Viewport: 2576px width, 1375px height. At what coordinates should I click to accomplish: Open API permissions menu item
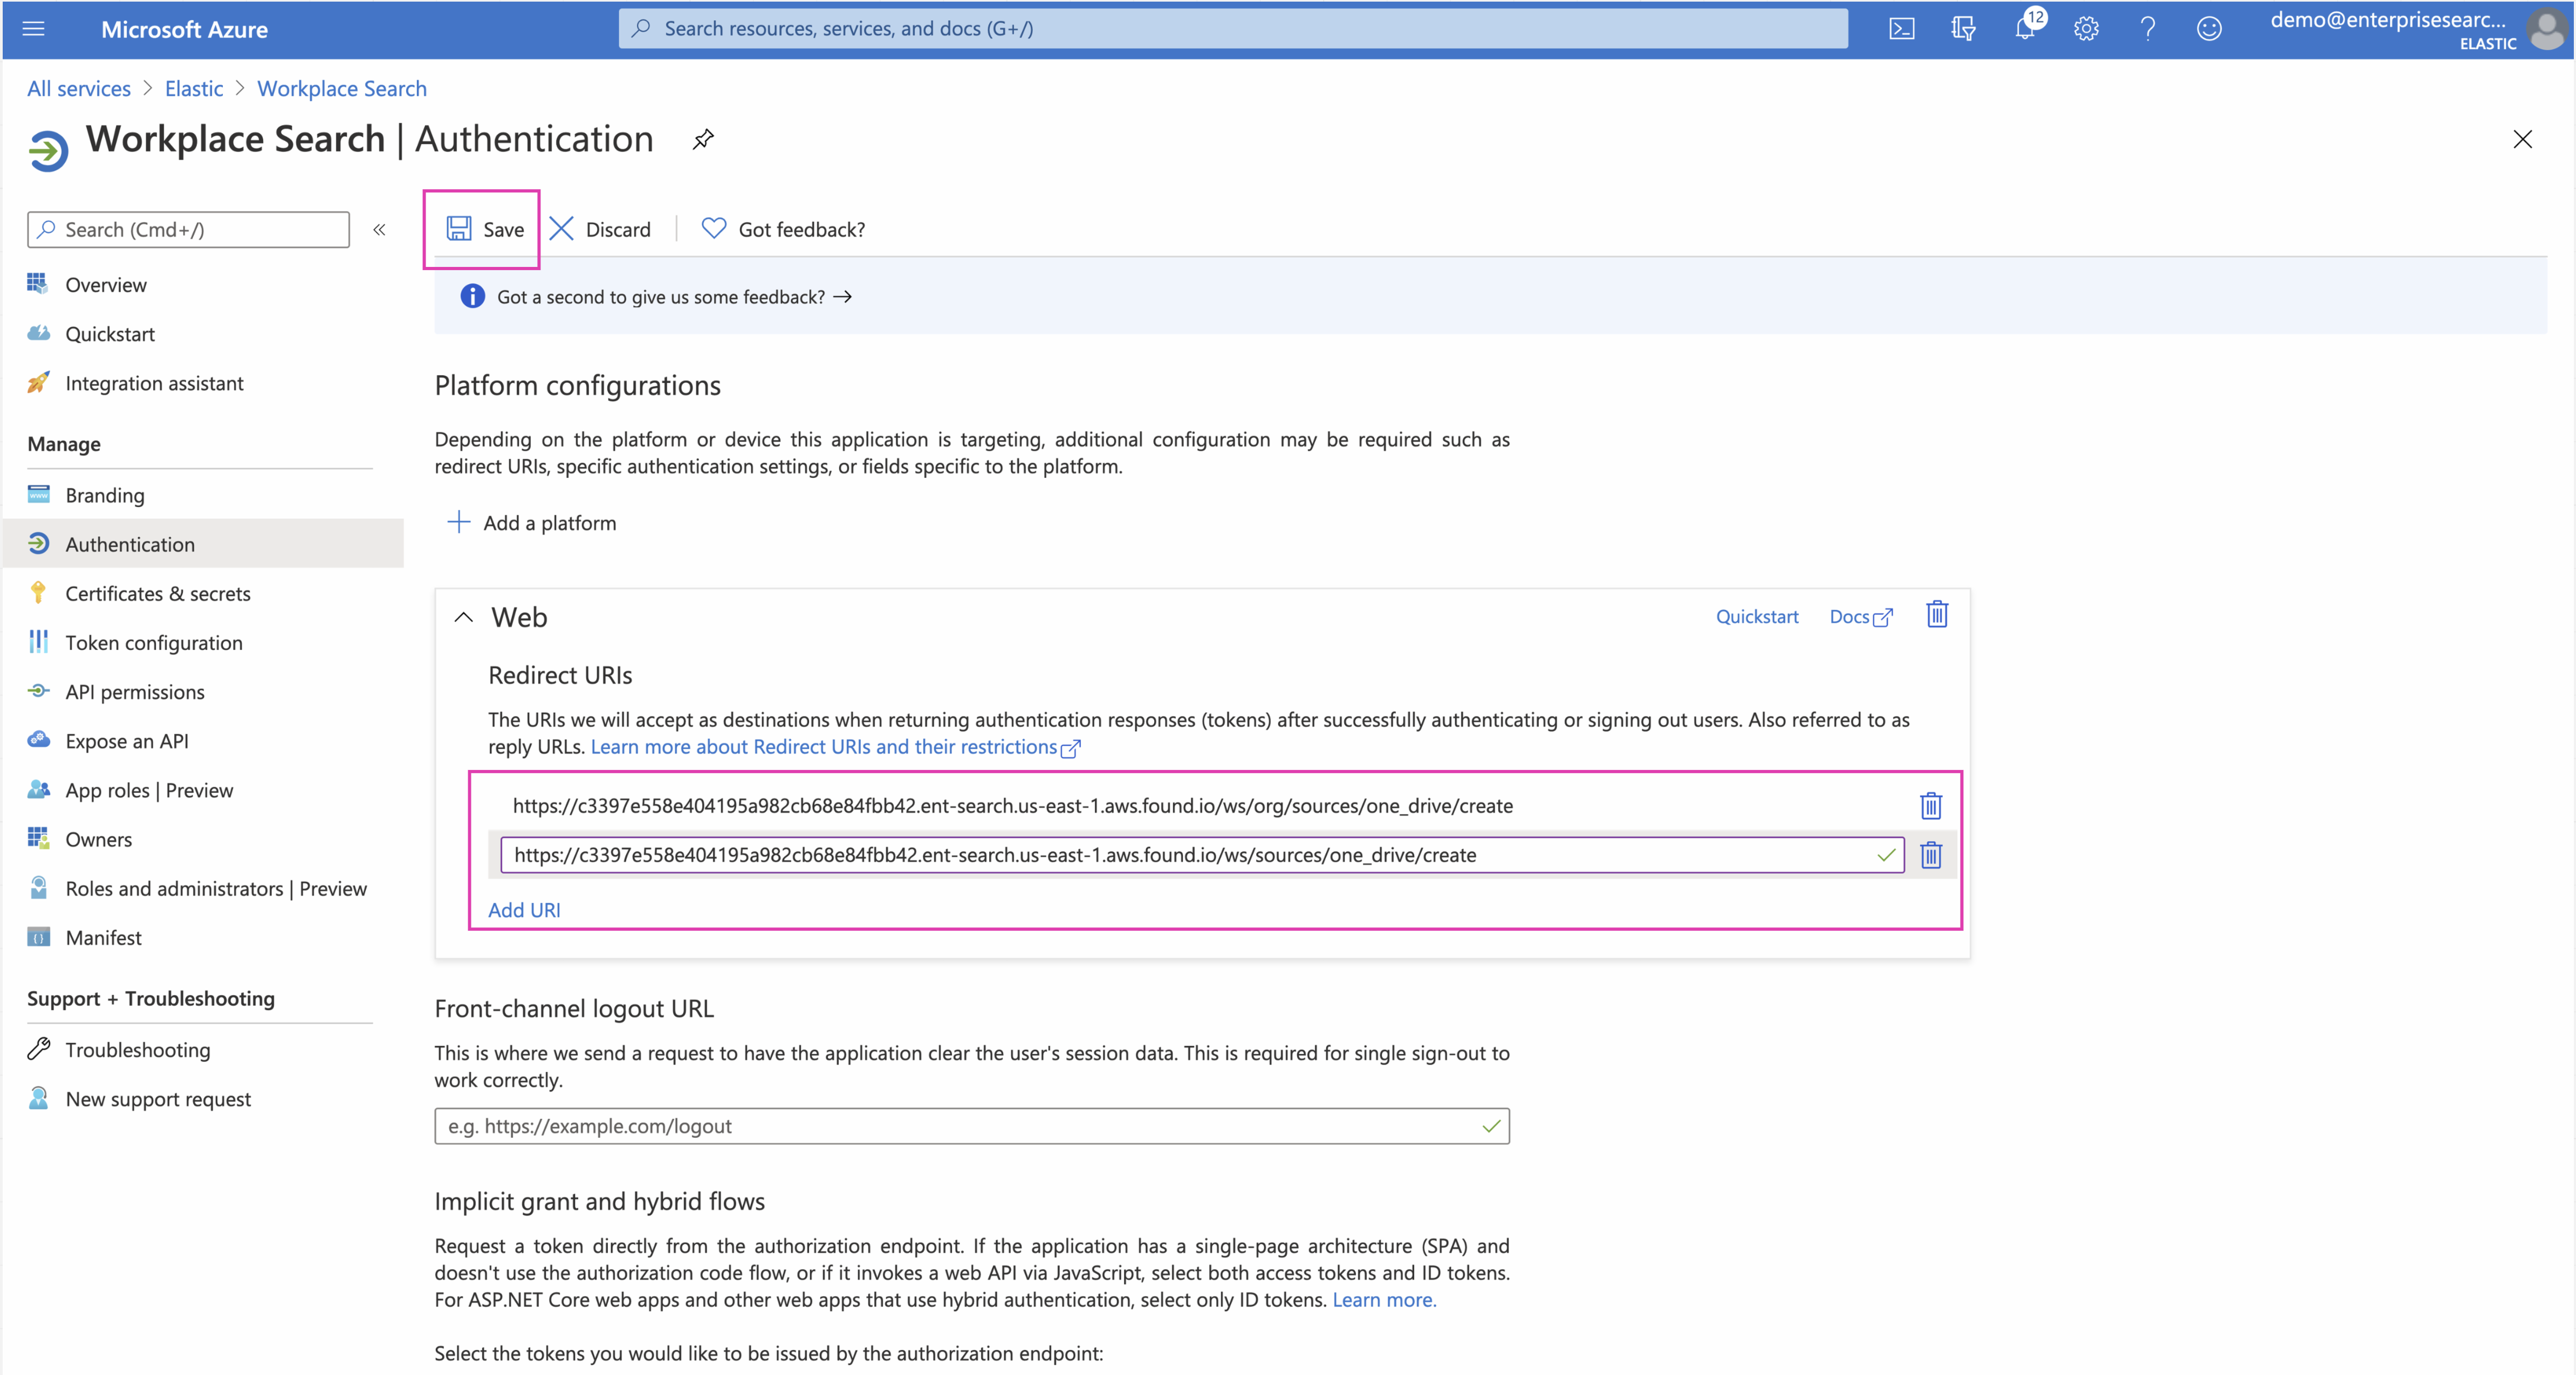tap(135, 692)
